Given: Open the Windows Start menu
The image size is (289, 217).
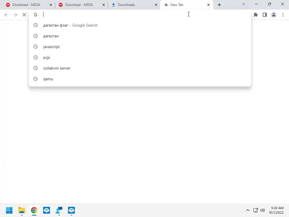Looking at the screenshot, I should (x=9, y=210).
